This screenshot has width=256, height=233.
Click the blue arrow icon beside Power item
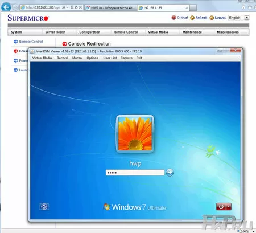point(15,60)
